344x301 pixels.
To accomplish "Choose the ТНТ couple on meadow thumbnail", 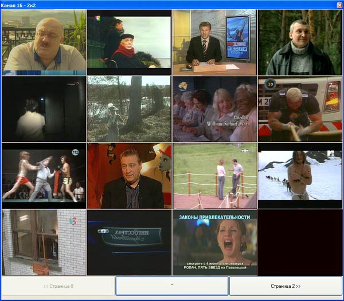I will pos(214,176).
